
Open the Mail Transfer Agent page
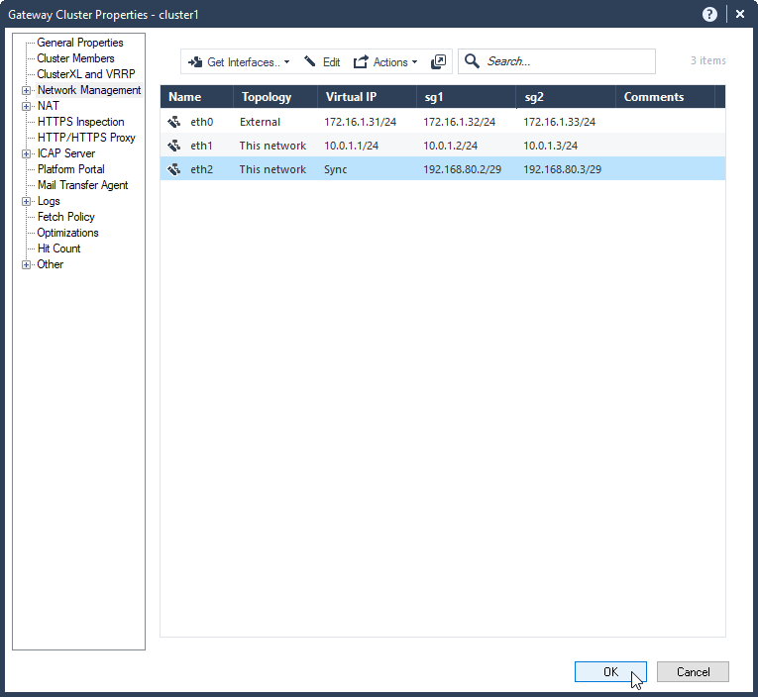coord(82,185)
